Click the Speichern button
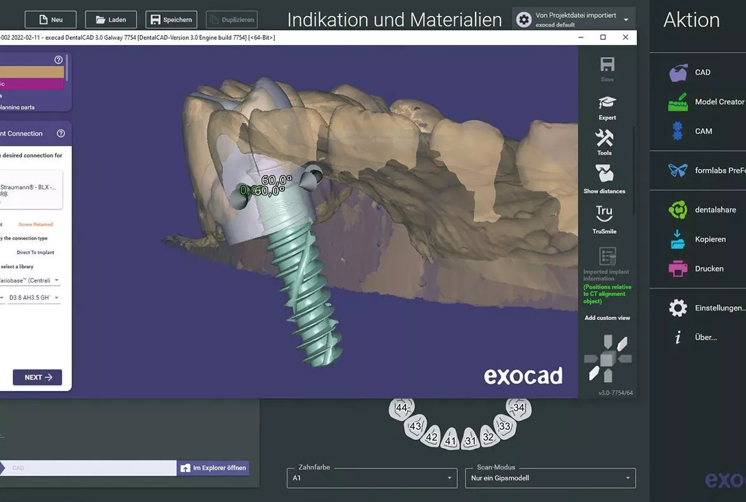Viewport: 746px width, 502px height. coord(171,20)
